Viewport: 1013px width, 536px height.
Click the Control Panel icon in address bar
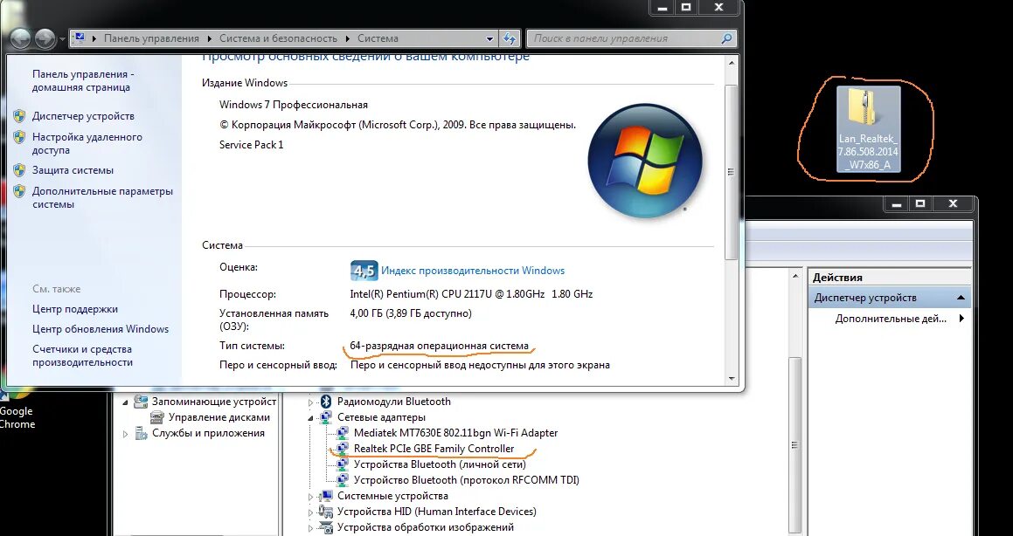coord(80,38)
